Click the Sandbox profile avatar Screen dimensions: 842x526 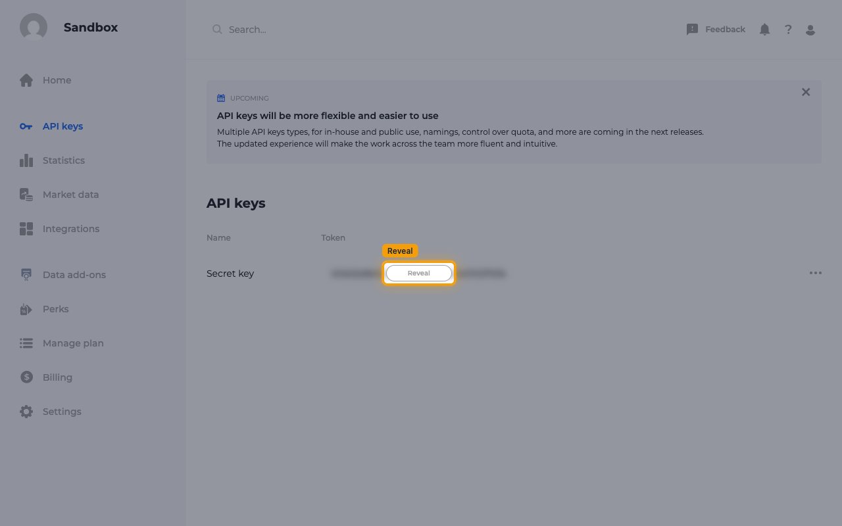pyautogui.click(x=34, y=28)
